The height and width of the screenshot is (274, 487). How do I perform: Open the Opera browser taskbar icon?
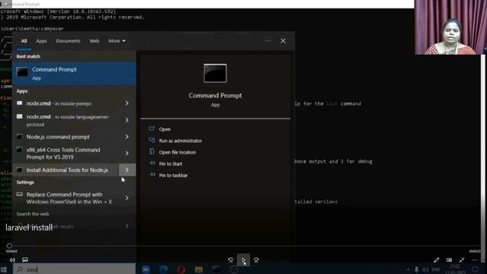[x=181, y=269]
